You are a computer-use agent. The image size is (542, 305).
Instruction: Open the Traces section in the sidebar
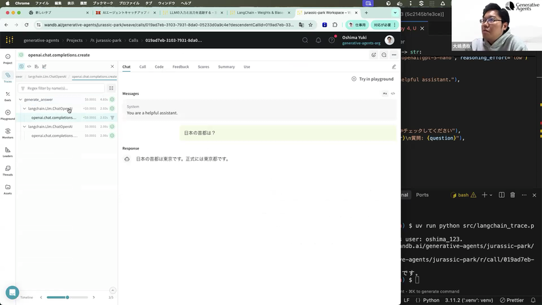click(x=7, y=77)
